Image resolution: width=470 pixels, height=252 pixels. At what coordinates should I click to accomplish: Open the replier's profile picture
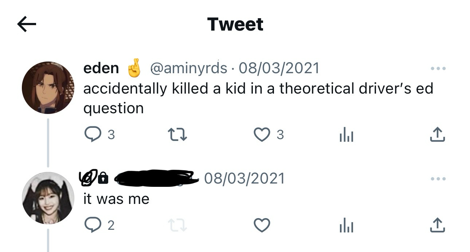48,198
